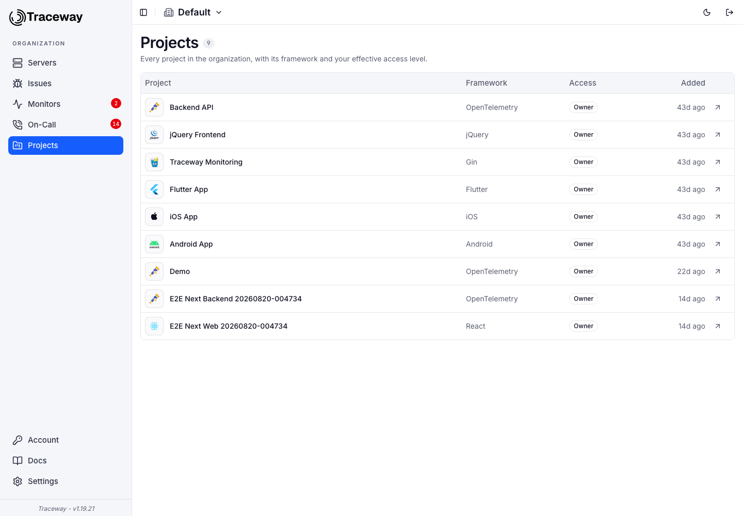This screenshot has width=743, height=516.
Task: Click the Flutter App project name
Action: point(189,189)
